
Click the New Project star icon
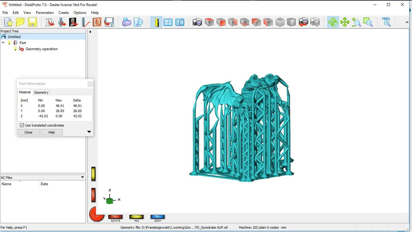[8, 22]
